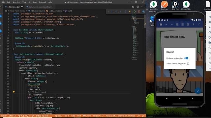
Task: Click Debug my code status item
Action: coord(42,116)
